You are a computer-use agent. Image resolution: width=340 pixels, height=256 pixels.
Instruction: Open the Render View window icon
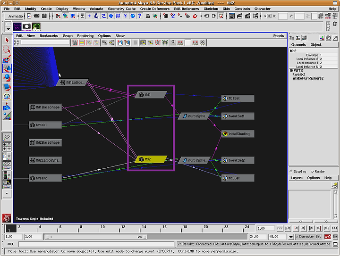pyautogui.click(x=232, y=16)
